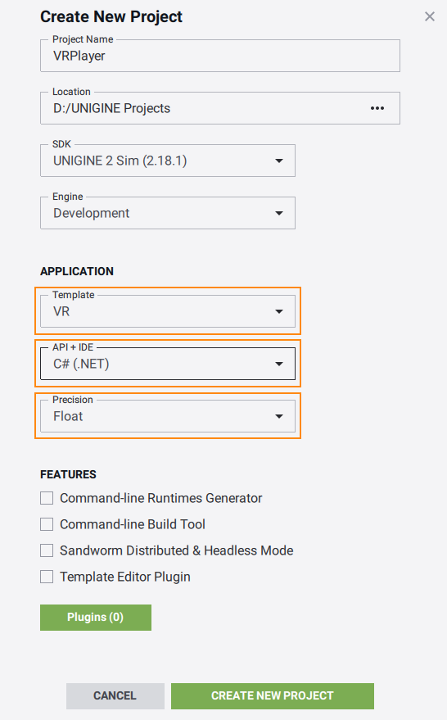Enable Command-line Runtimes Generator checkbox

point(47,498)
